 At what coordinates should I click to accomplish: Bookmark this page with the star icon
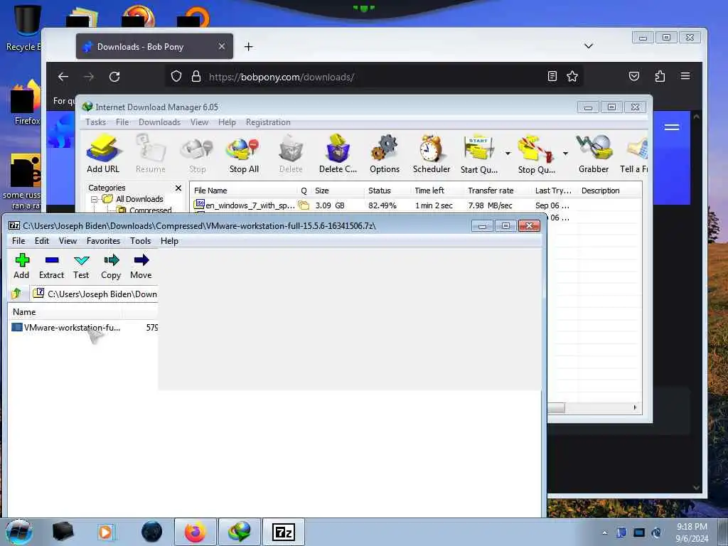[572, 76]
